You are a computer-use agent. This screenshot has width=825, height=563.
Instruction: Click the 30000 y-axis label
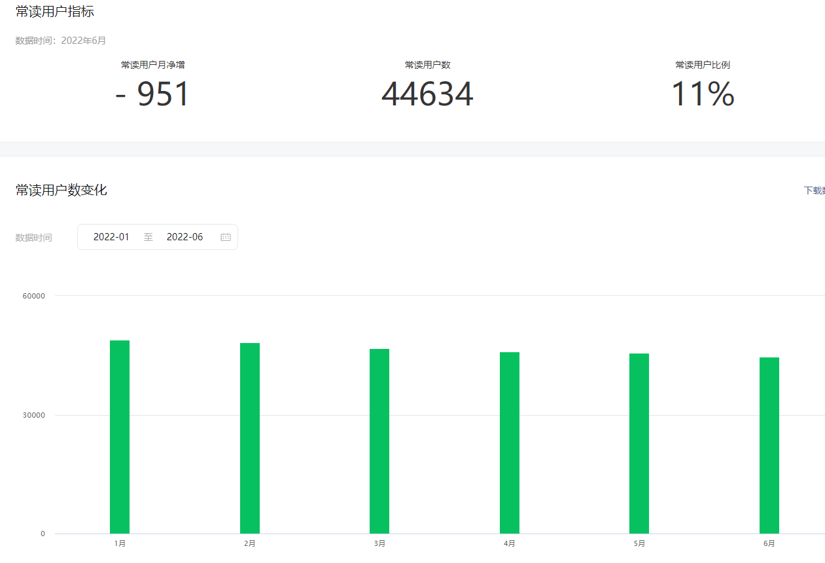pyautogui.click(x=34, y=415)
